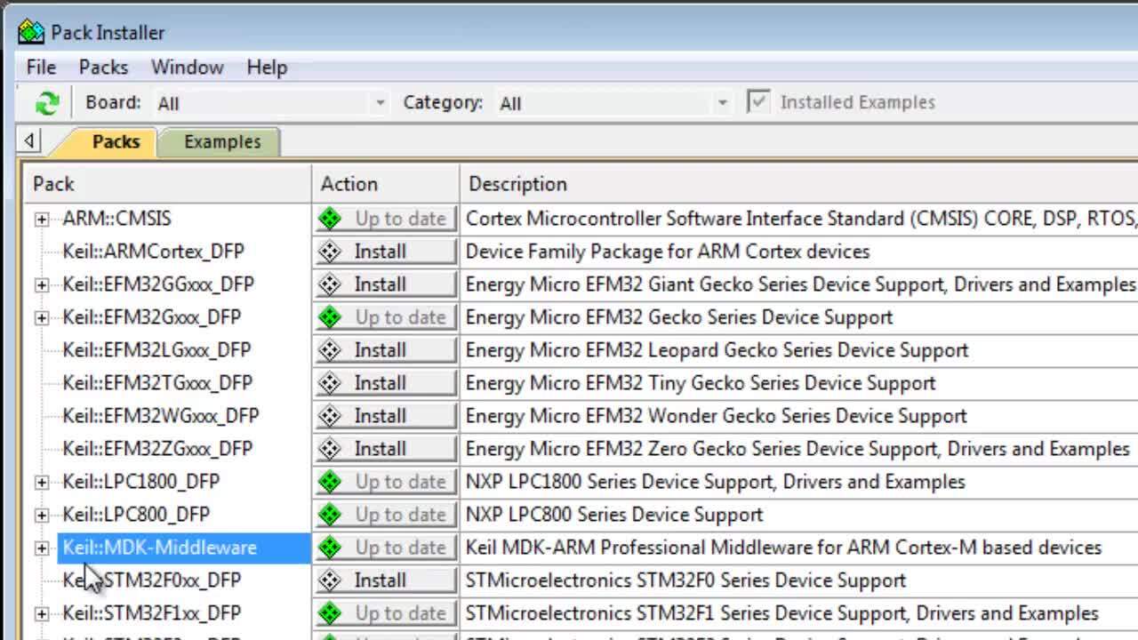Click 'Device Family Package for ARM Cortex devices'
Screen dimensions: 1138x640
[668, 252]
